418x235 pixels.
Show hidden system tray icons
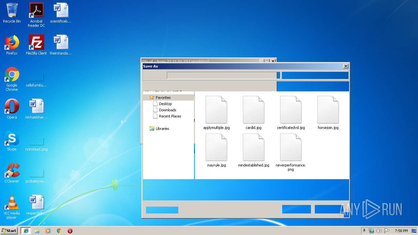point(364,231)
